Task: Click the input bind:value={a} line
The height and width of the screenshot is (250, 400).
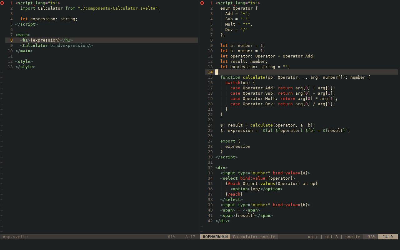Action: (x=265, y=173)
